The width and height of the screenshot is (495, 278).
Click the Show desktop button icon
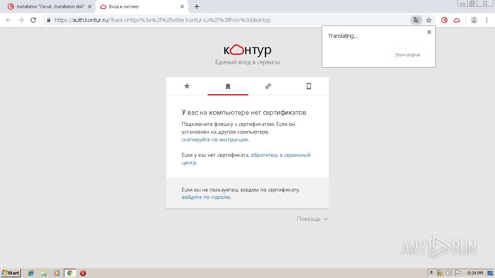click(490, 273)
